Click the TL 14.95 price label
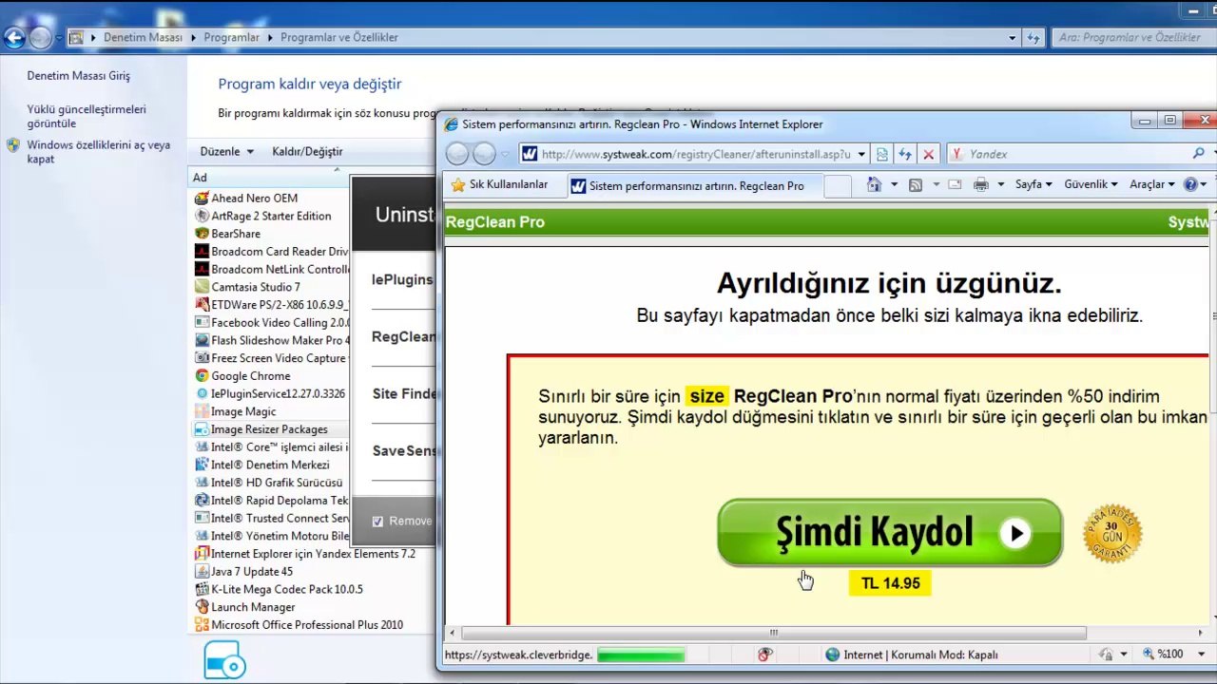 click(891, 583)
